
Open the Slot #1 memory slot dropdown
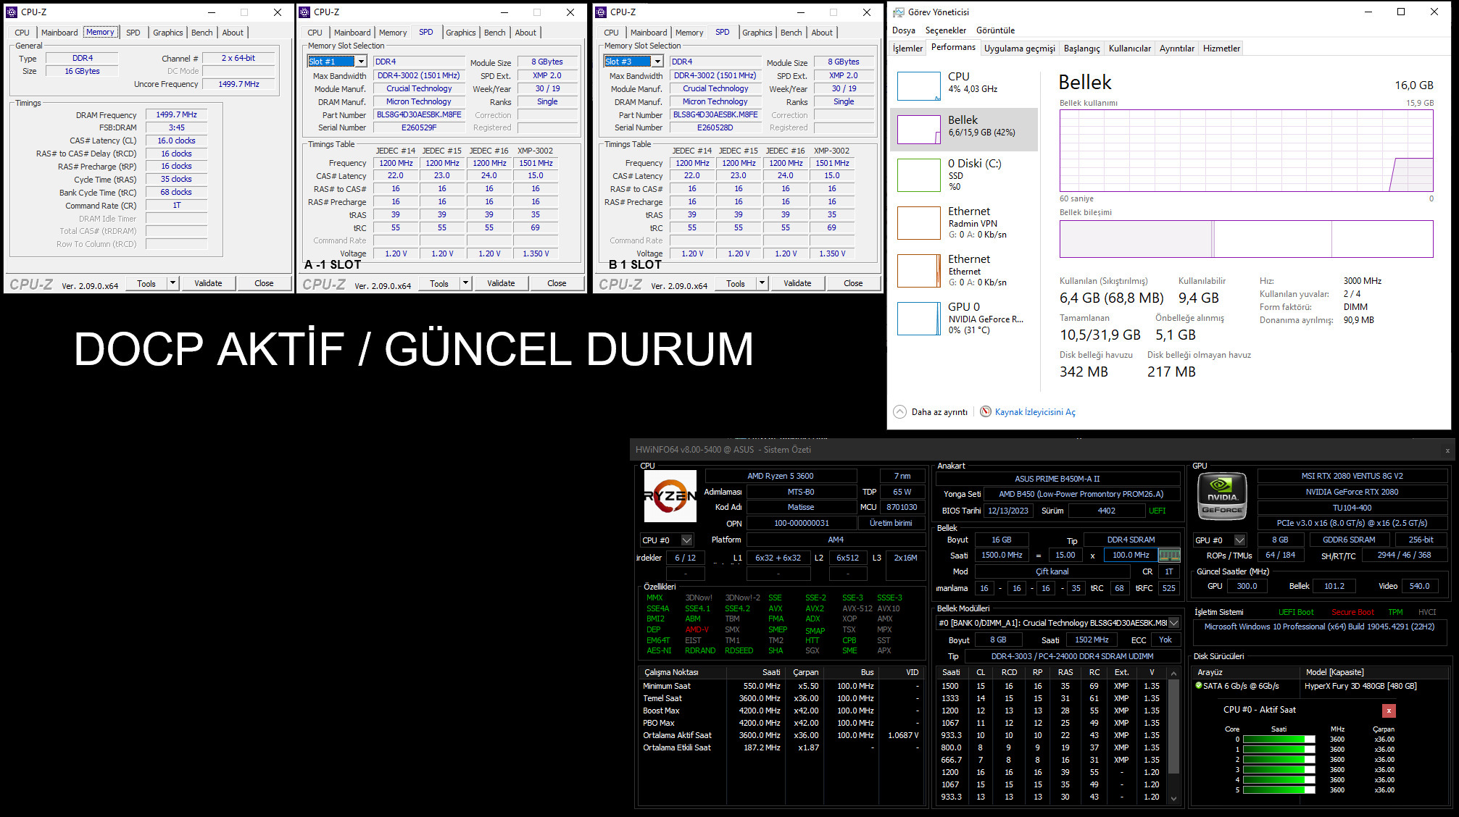coord(361,62)
